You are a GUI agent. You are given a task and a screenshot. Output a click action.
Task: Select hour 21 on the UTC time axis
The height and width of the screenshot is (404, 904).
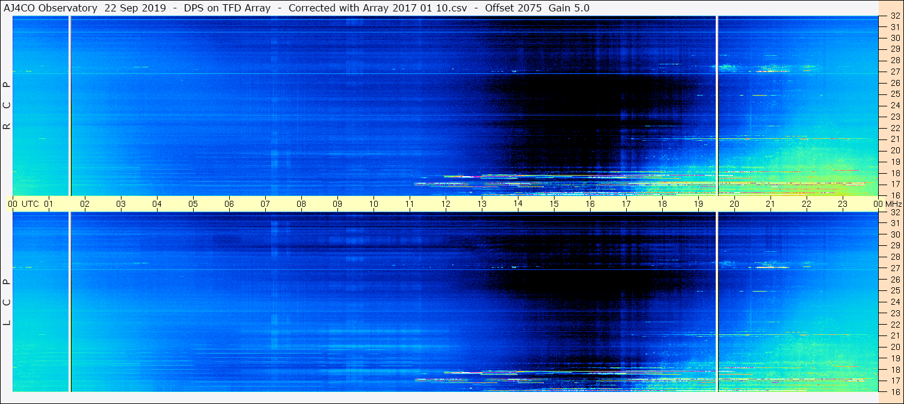pyautogui.click(x=770, y=204)
